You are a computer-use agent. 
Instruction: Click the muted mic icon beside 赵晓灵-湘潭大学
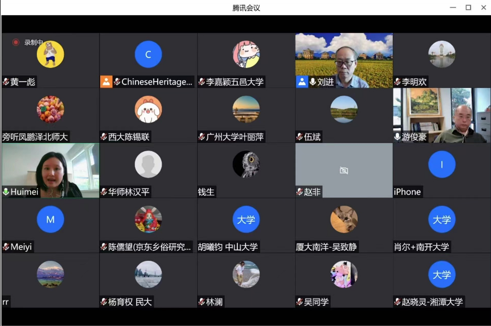pyautogui.click(x=397, y=302)
